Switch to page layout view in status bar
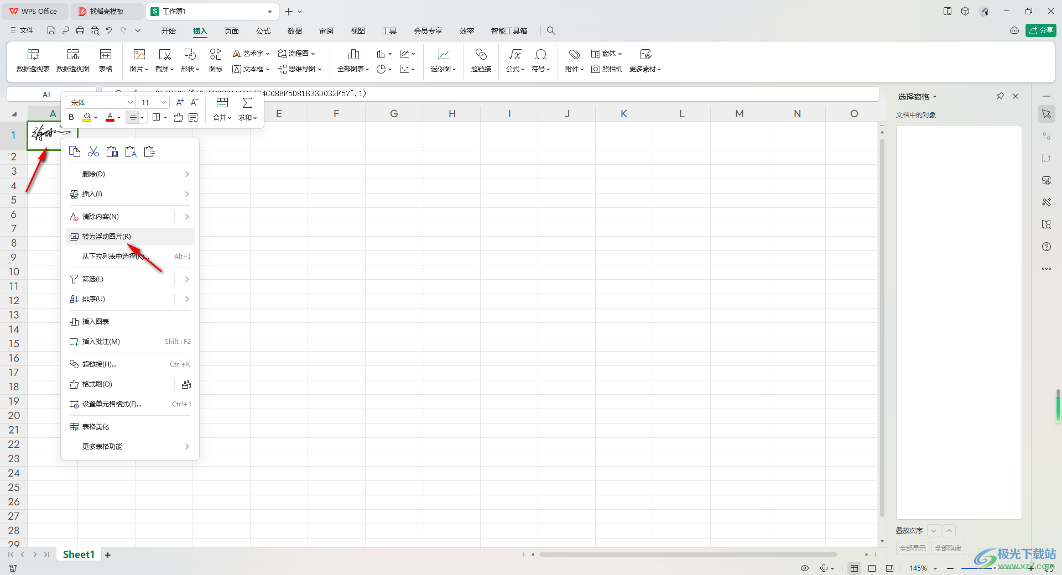The image size is (1062, 575). coord(872,568)
